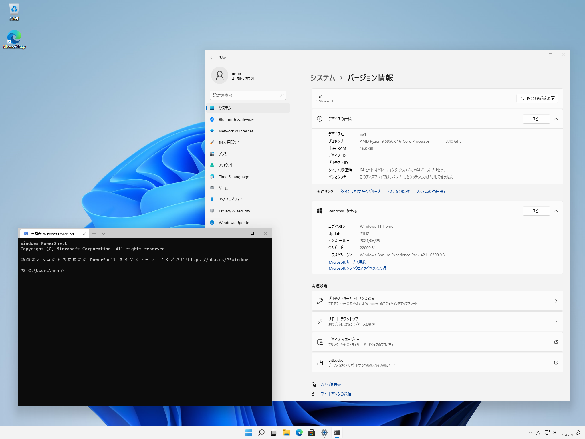Click the IME input mode indicator A
Screen dimensions: 585x439
coord(538,432)
